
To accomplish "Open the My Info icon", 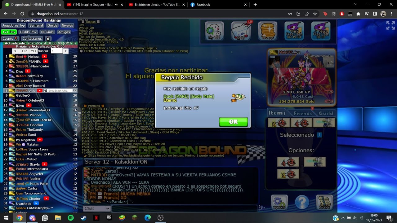I will [x=214, y=31].
